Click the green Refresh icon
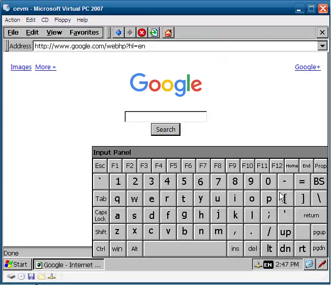332x285 pixels. (154, 33)
